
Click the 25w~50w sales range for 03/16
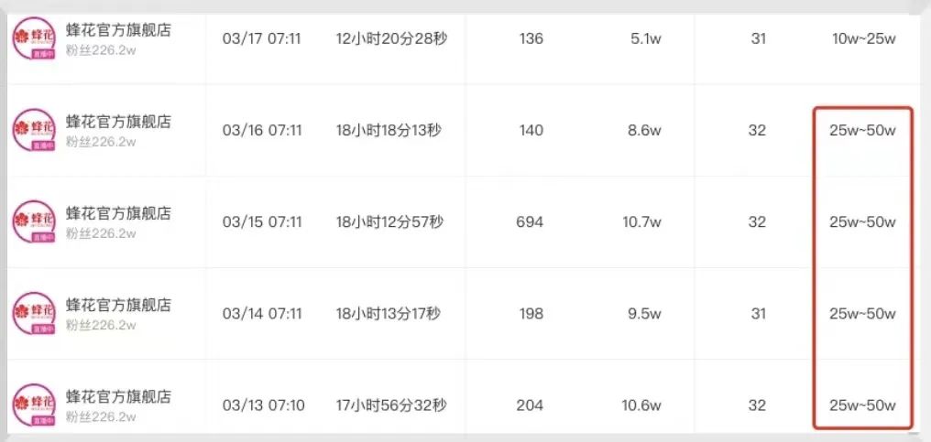click(x=862, y=130)
